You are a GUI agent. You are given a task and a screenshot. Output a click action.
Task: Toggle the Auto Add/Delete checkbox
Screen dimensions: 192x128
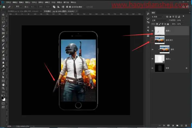click(70, 7)
